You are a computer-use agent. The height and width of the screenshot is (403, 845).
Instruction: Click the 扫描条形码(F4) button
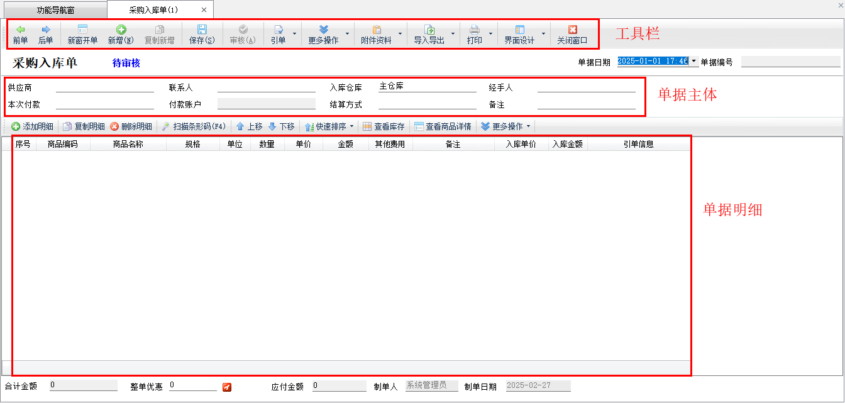coord(194,126)
